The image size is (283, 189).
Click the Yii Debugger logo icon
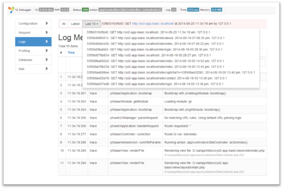tap(11, 8)
